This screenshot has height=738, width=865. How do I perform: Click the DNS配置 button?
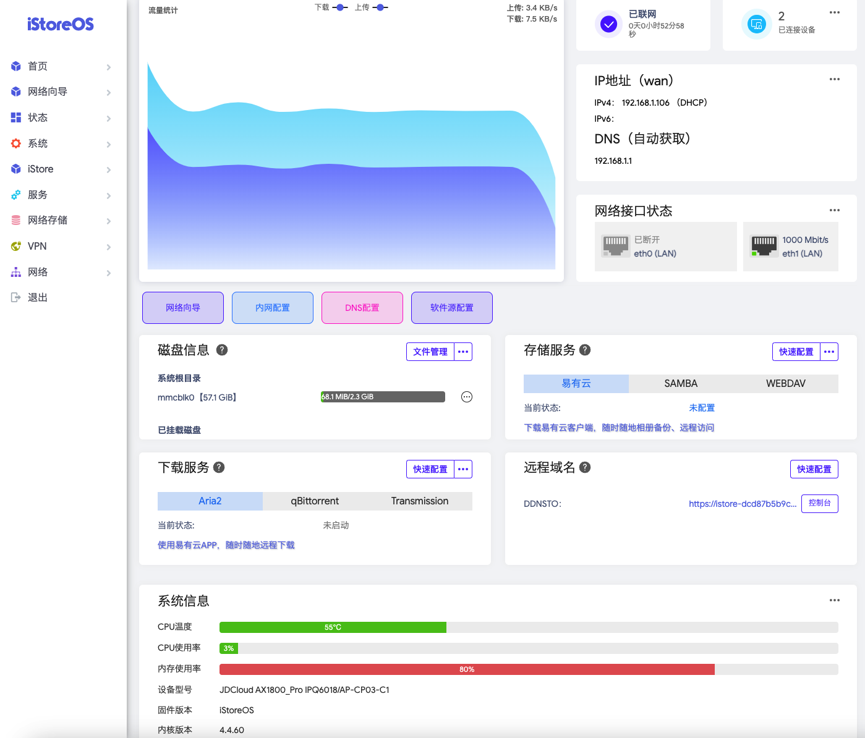362,308
